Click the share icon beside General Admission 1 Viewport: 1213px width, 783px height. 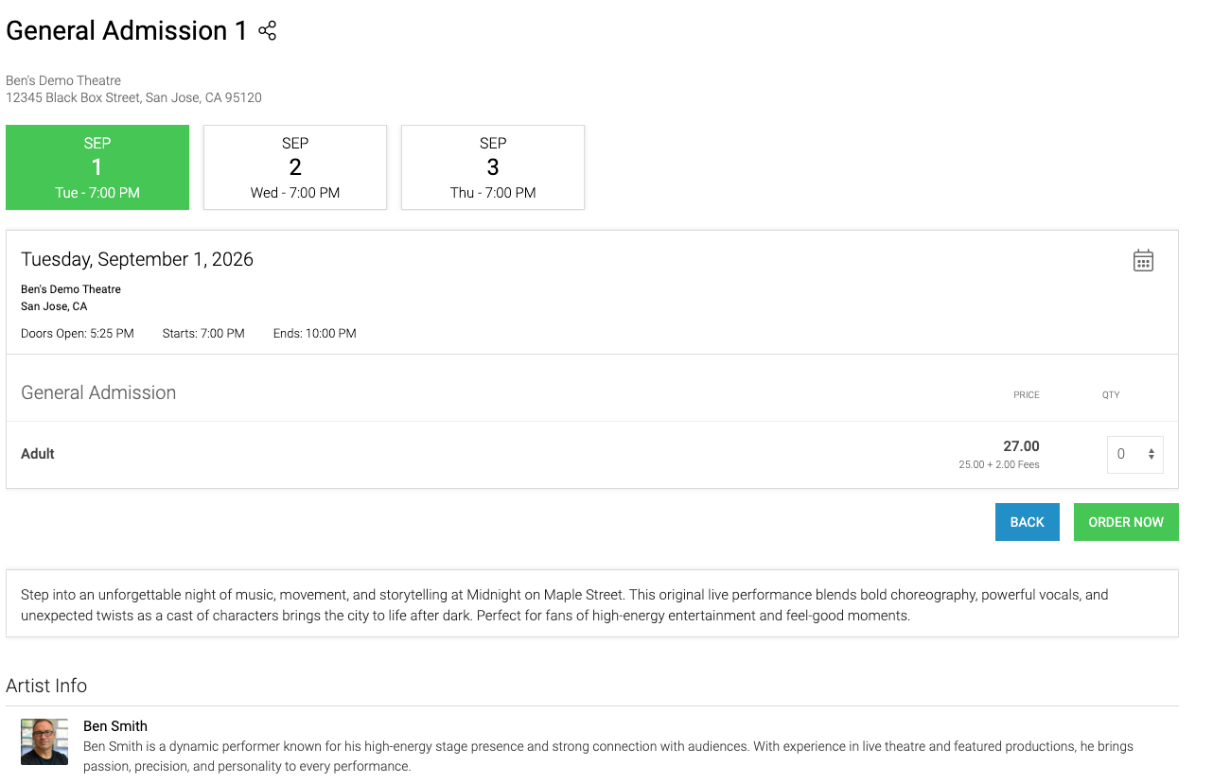pyautogui.click(x=268, y=30)
